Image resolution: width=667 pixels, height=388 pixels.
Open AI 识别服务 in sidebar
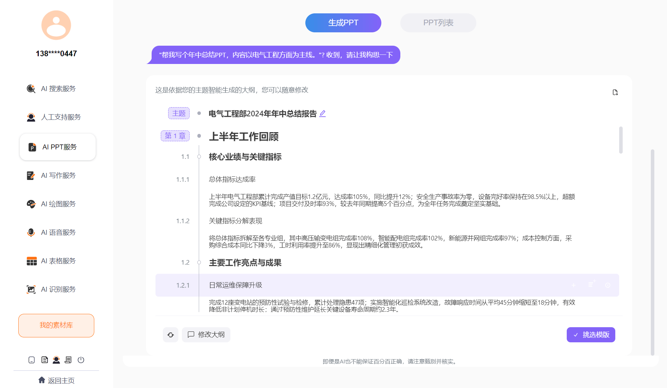coord(51,289)
